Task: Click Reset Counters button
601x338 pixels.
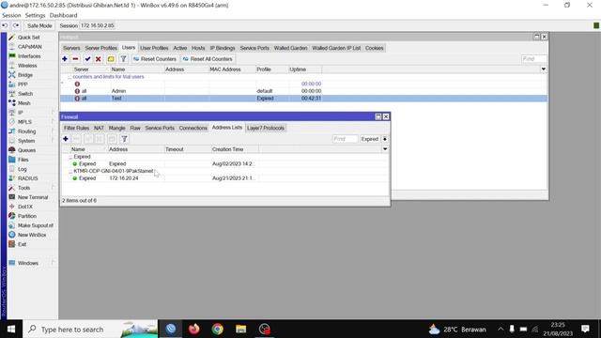Action: tap(154, 59)
